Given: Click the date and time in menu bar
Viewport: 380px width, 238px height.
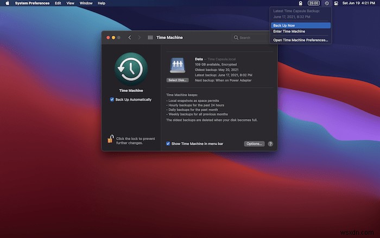Looking at the screenshot, I should pyautogui.click(x=359, y=3).
